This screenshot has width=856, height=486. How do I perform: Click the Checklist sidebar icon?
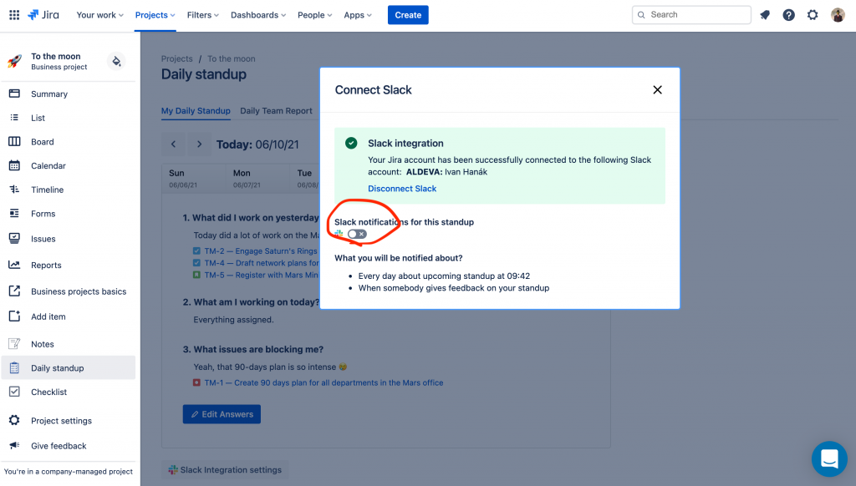[15, 392]
